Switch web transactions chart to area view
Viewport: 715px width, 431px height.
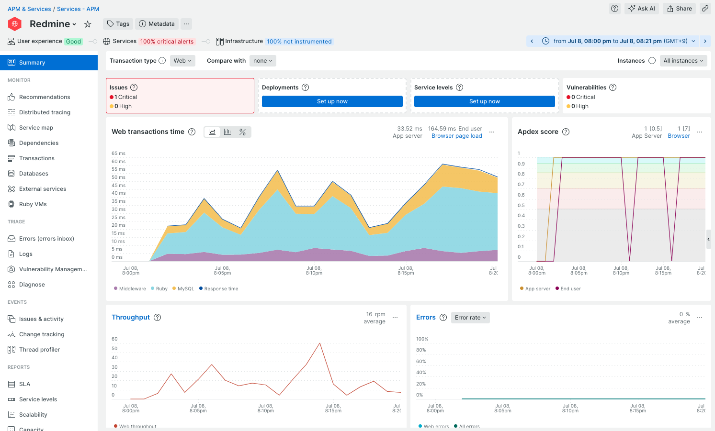coord(212,132)
